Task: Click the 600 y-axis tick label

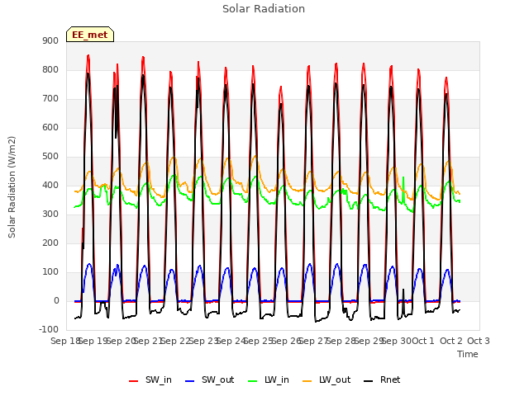Action: [50, 128]
